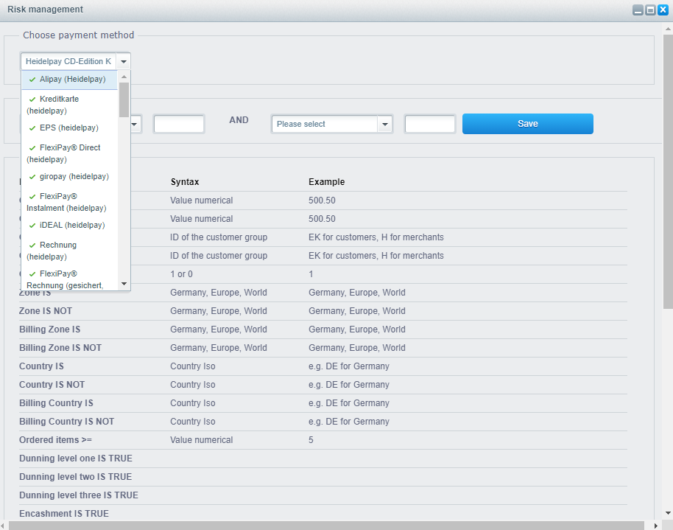Select Dunning level three IS TRUE
673x530 pixels.
coord(79,495)
